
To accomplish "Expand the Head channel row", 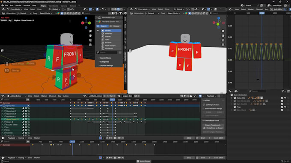I will click(x=2, y=122).
